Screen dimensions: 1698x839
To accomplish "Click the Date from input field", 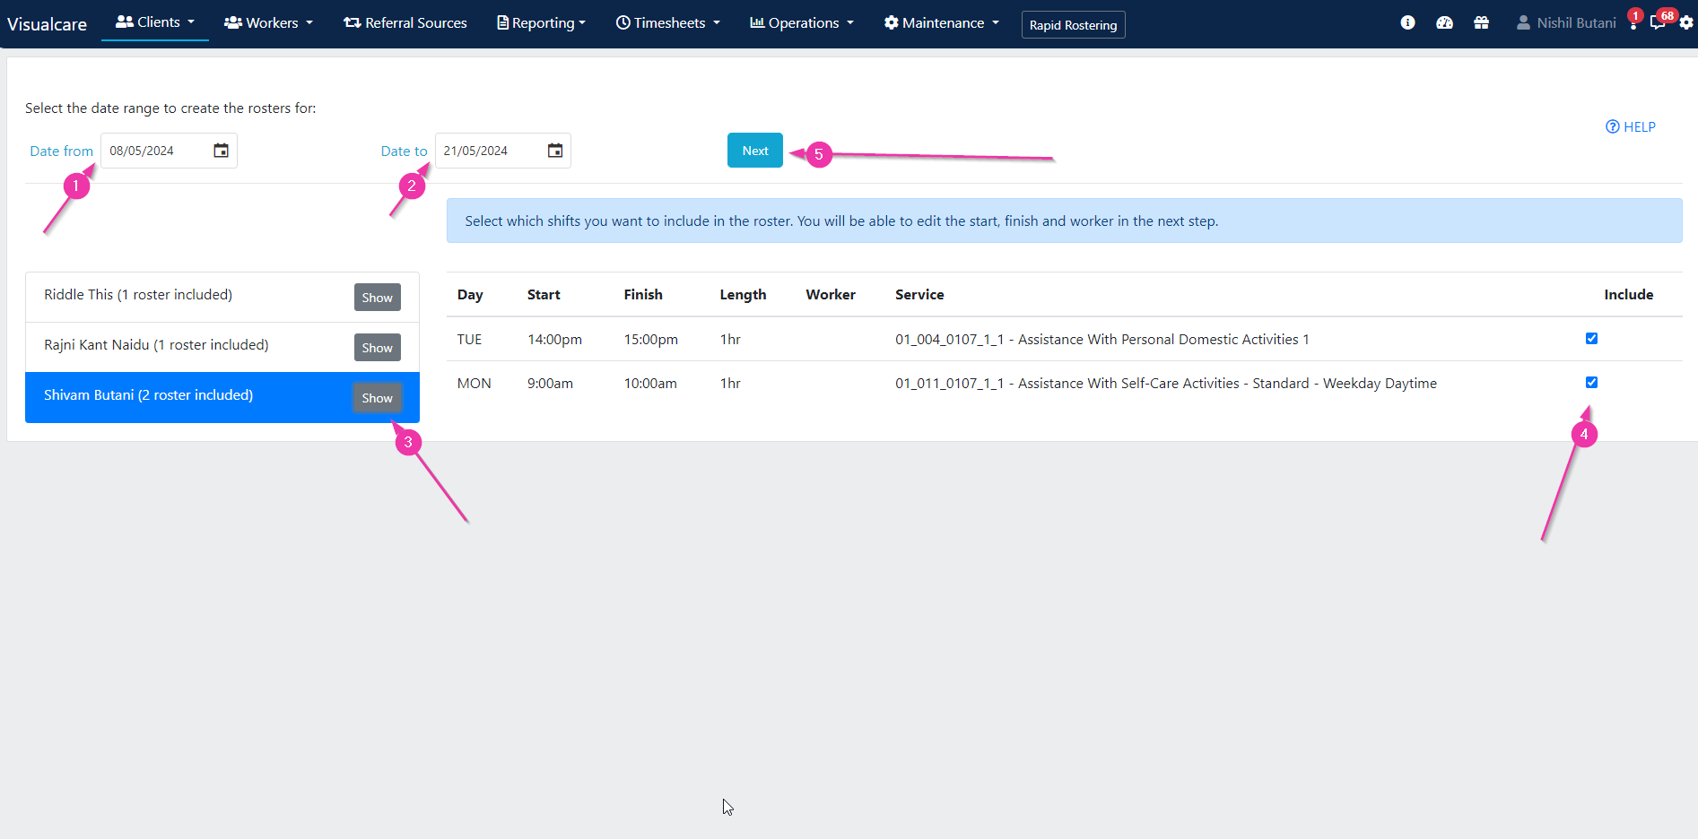I will click(x=169, y=151).
